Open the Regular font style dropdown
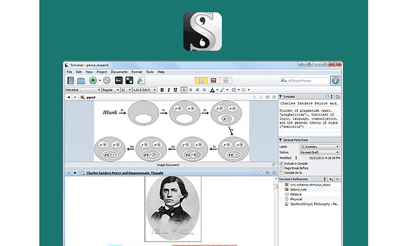 (111, 90)
